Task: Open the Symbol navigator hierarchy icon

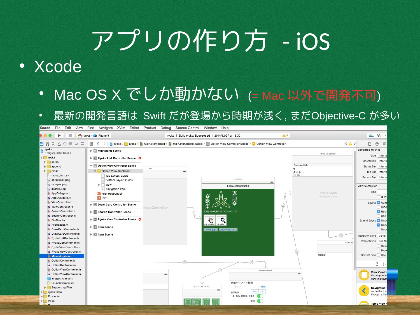Action: pos(47,144)
